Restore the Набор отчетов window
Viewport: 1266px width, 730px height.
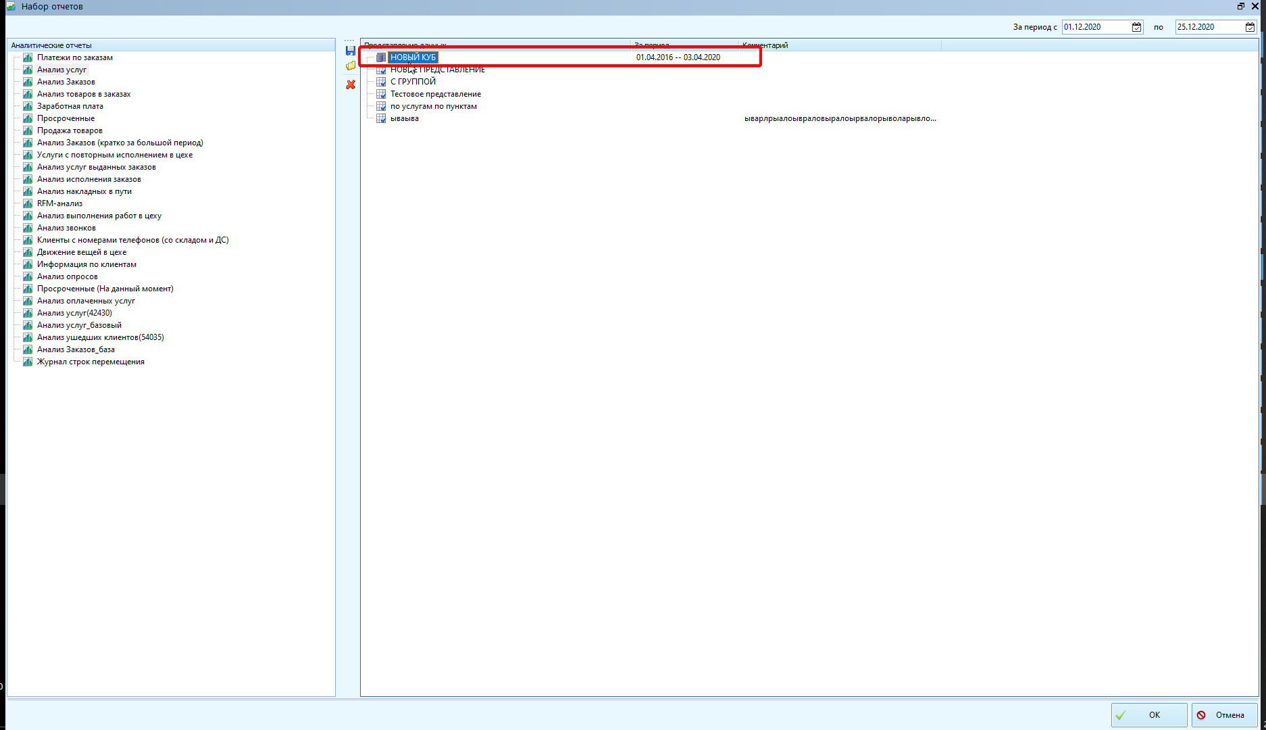coord(1241,6)
